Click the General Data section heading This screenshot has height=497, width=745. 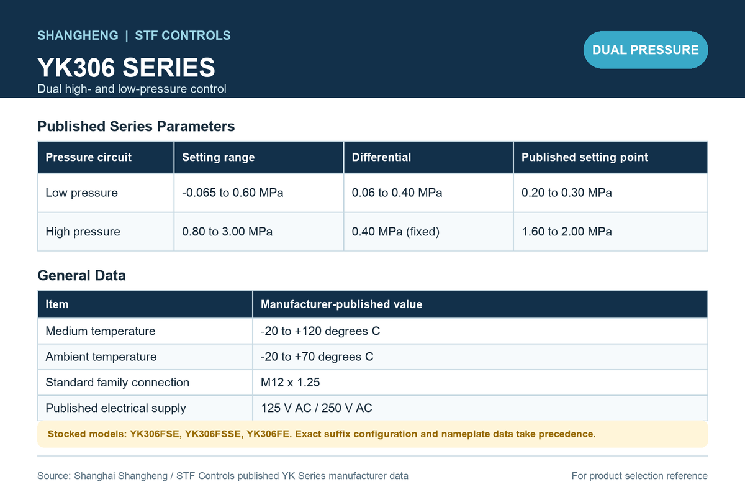[81, 275]
